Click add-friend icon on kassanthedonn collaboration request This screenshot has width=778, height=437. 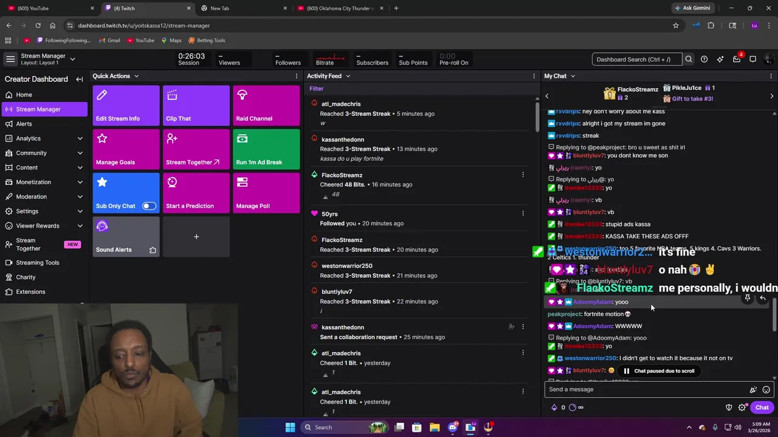coord(511,327)
